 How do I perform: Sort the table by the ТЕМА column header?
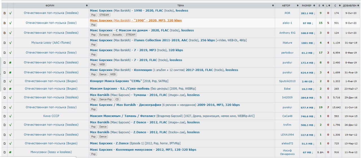[x=182, y=5]
